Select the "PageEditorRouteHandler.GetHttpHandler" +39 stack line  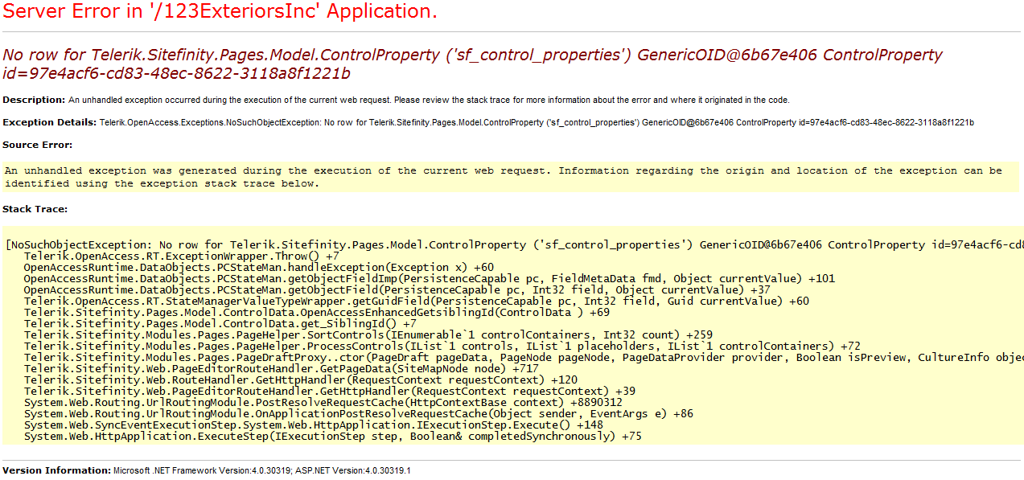330,391
